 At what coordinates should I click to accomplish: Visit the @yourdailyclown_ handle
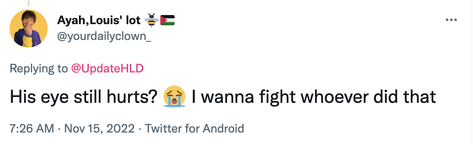click(x=104, y=38)
